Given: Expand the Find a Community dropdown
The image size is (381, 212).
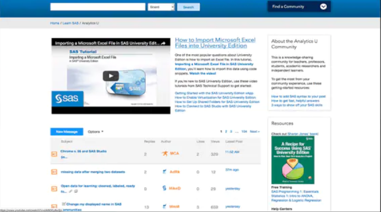Looking at the screenshot, I should 299,7.
